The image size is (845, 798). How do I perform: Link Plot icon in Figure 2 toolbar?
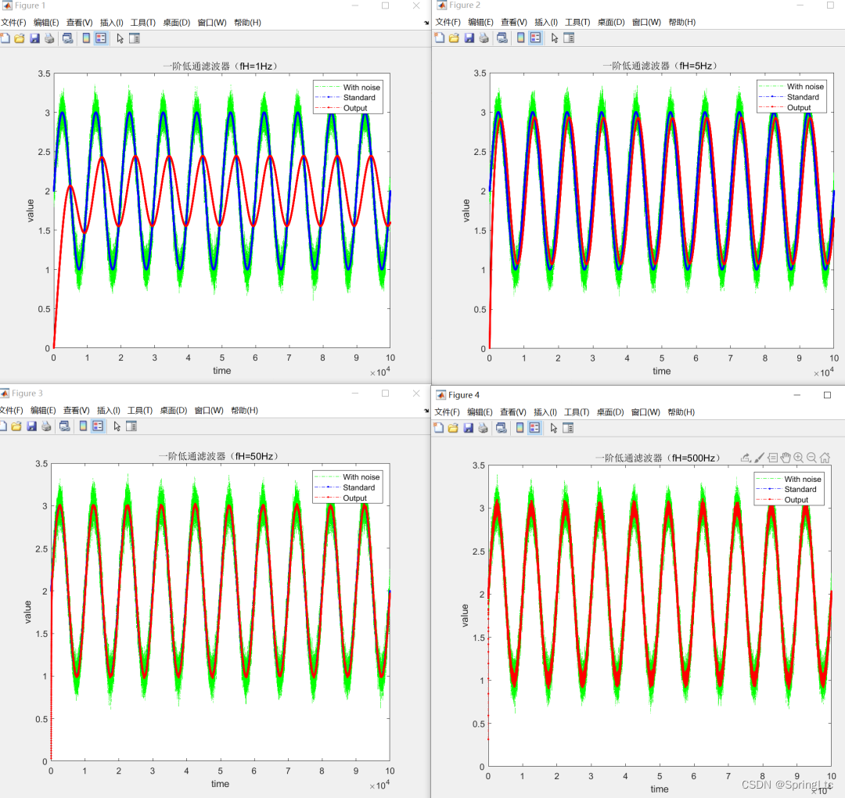click(x=502, y=38)
